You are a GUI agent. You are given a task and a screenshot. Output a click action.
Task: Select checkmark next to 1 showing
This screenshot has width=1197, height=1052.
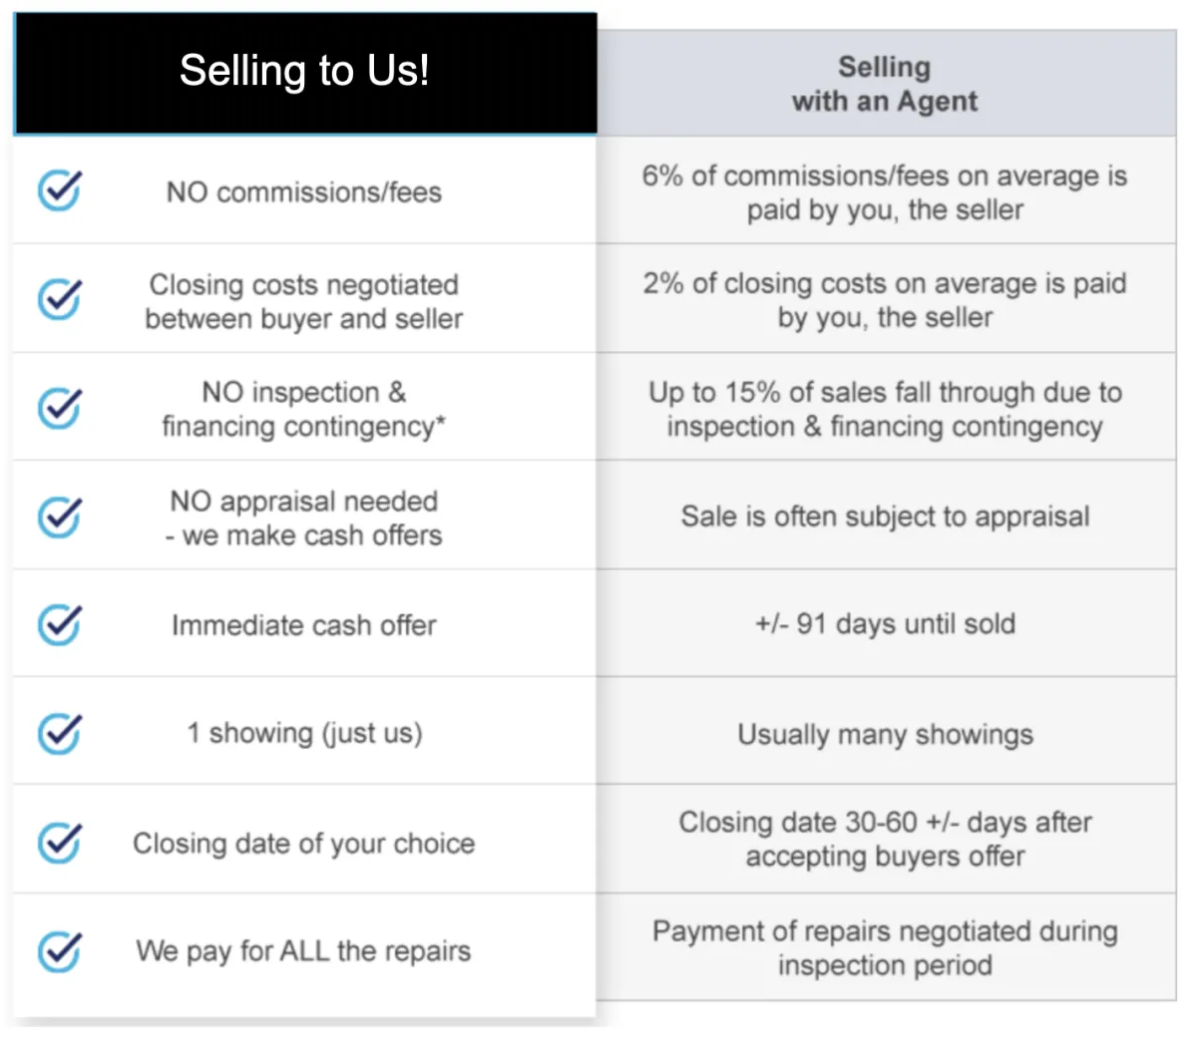tap(60, 733)
